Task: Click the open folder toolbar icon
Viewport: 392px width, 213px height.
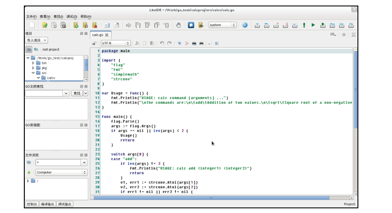Action: 45,25
